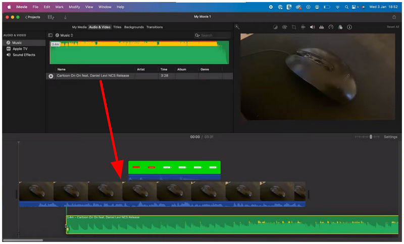Select the Cartoon On On song row
Screen dimensions: 404x244
pyautogui.click(x=139, y=76)
